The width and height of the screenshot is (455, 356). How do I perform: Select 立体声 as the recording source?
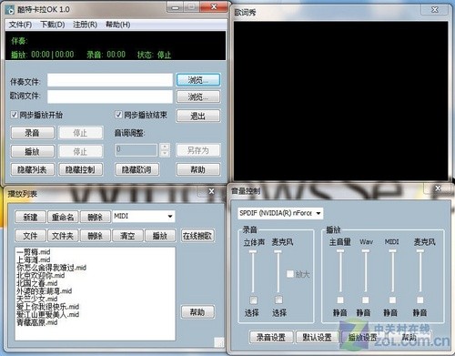click(x=253, y=300)
